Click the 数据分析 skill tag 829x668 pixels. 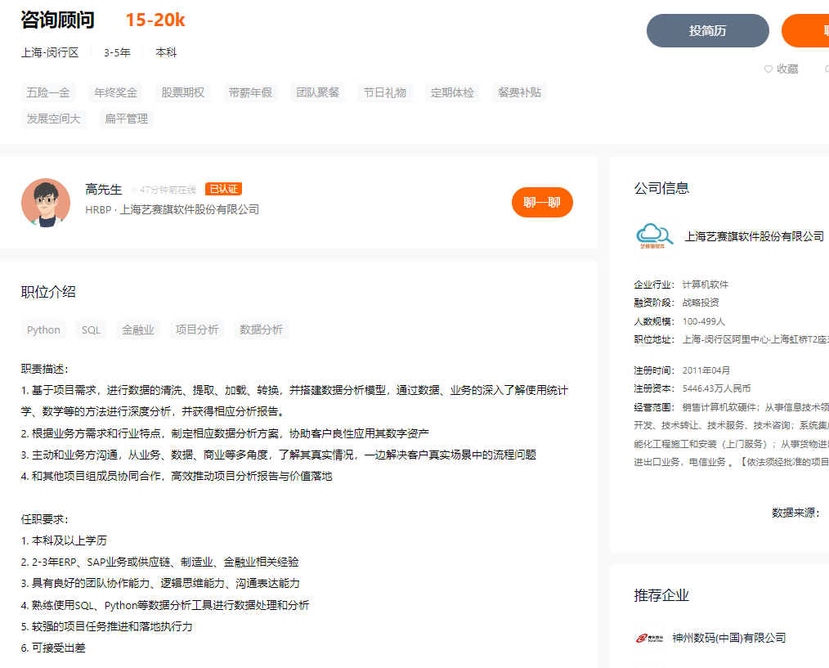click(261, 330)
